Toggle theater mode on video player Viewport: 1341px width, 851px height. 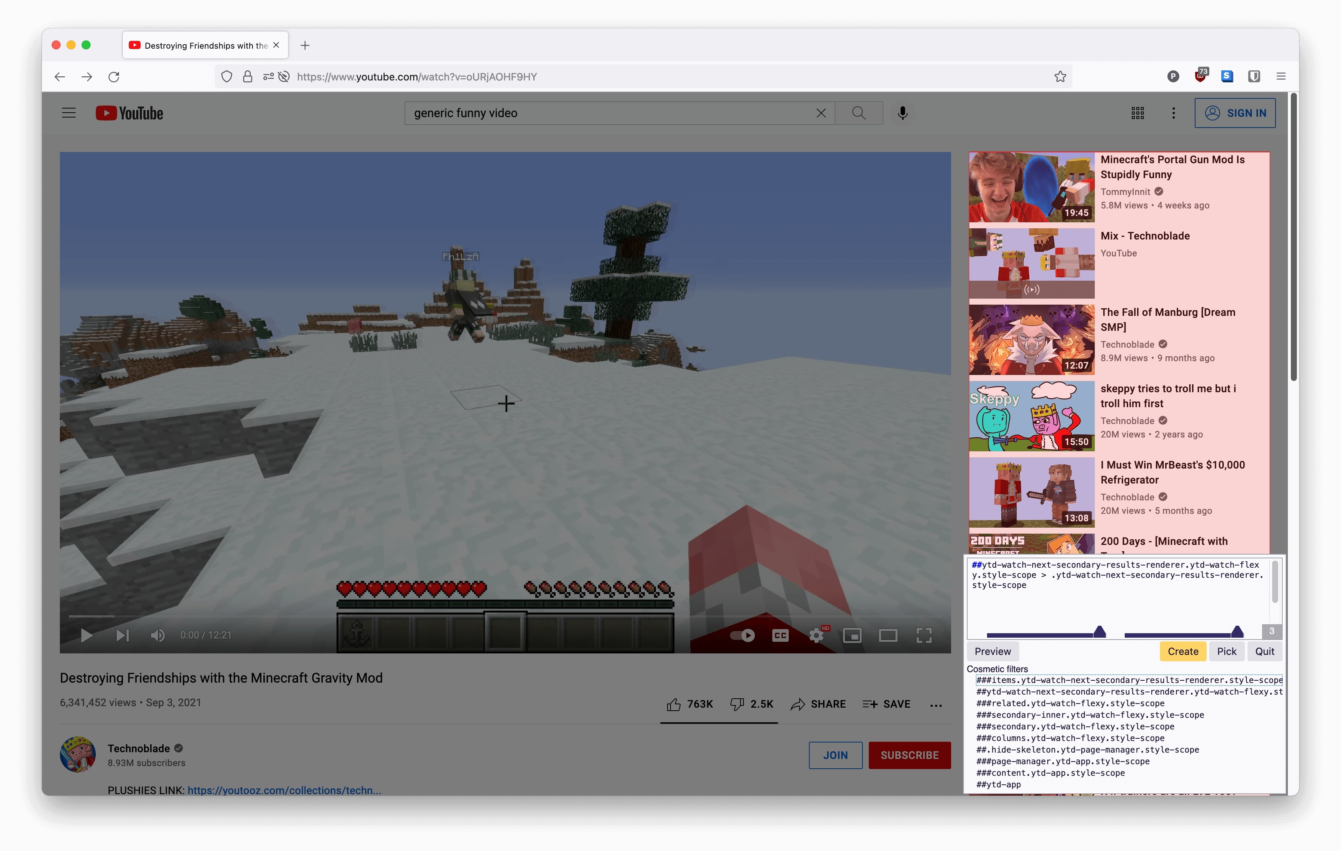pyautogui.click(x=888, y=635)
